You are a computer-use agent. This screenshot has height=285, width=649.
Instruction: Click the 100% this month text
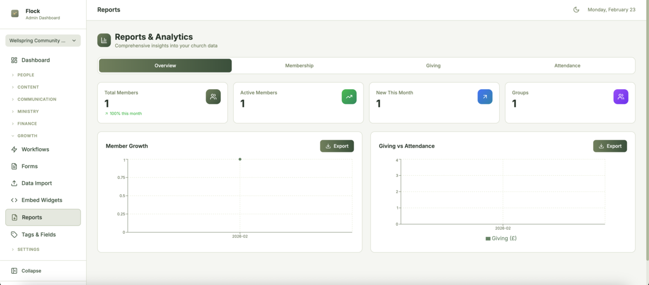point(125,114)
